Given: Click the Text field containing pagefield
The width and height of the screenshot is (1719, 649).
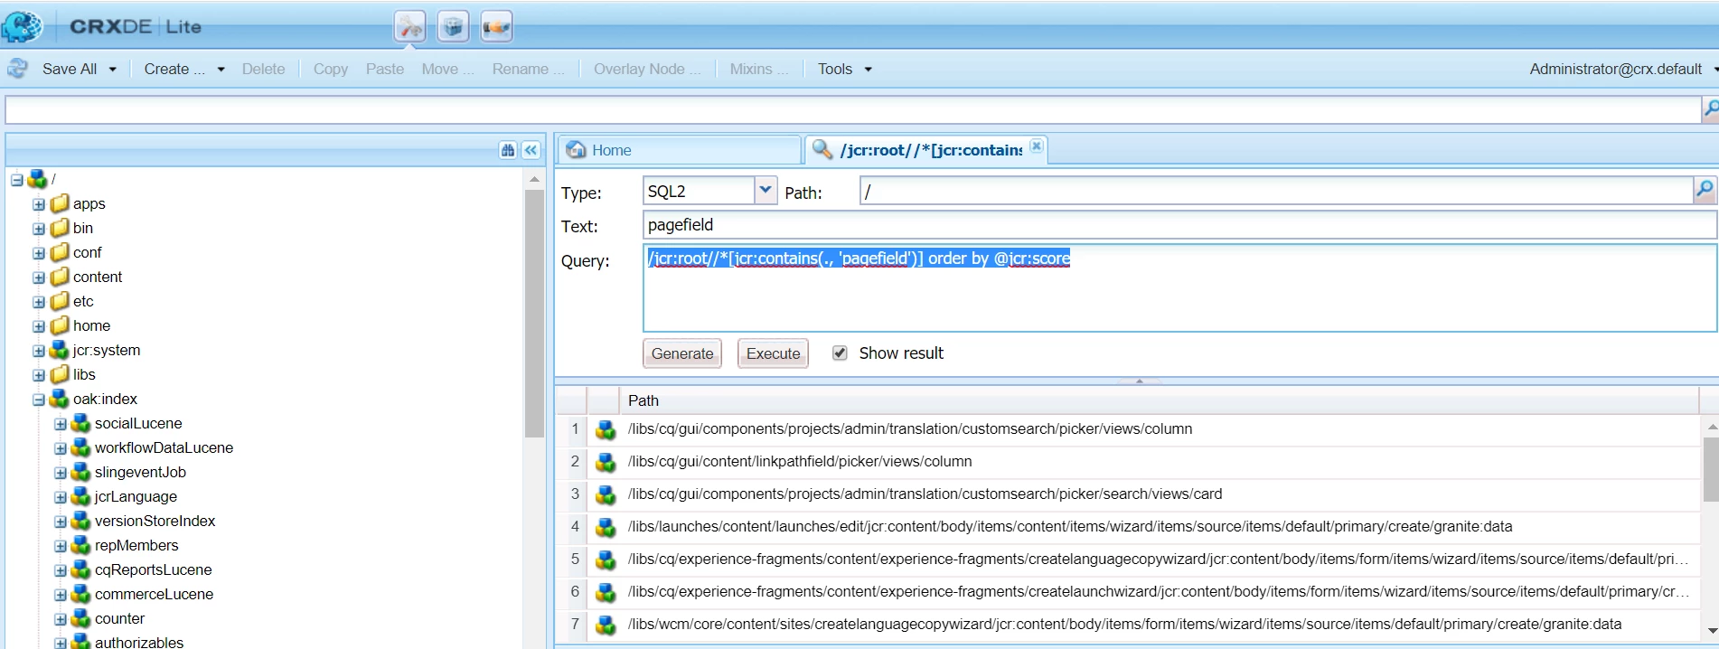Looking at the screenshot, I should tap(1179, 225).
